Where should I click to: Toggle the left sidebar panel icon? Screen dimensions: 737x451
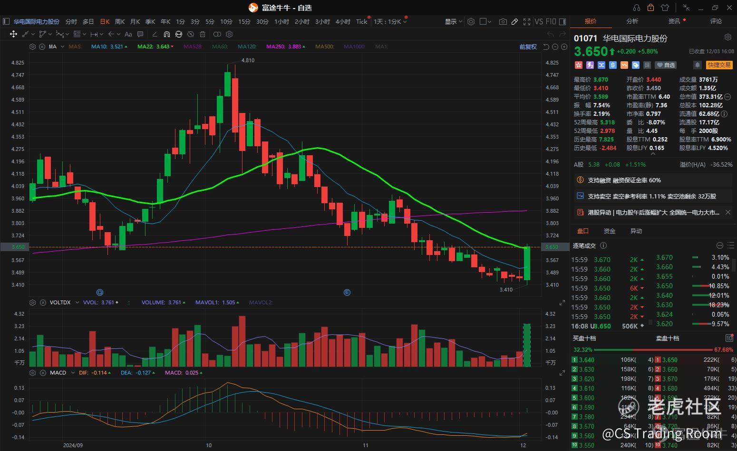point(6,21)
